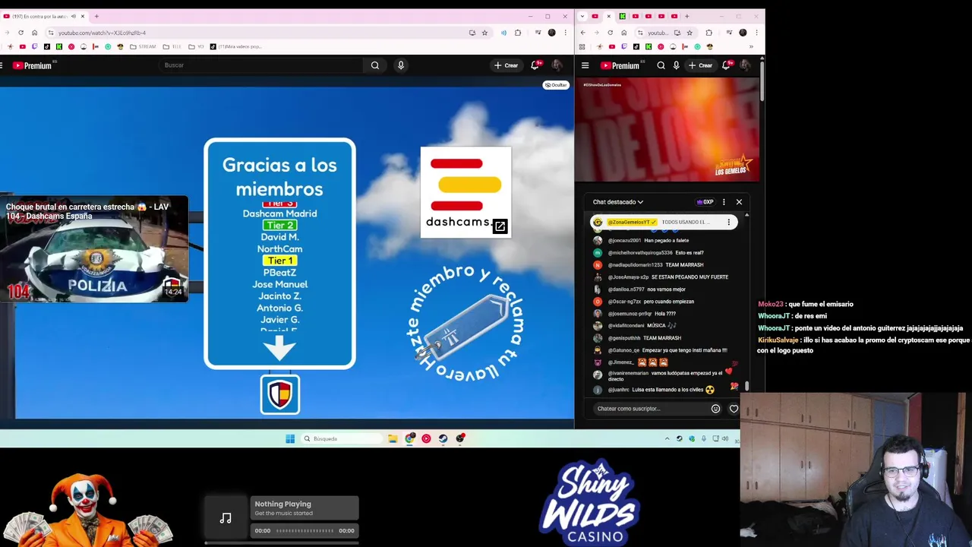This screenshot has width=972, height=547.
Task: Select the Kick tab in right browser window
Action: tap(623, 16)
